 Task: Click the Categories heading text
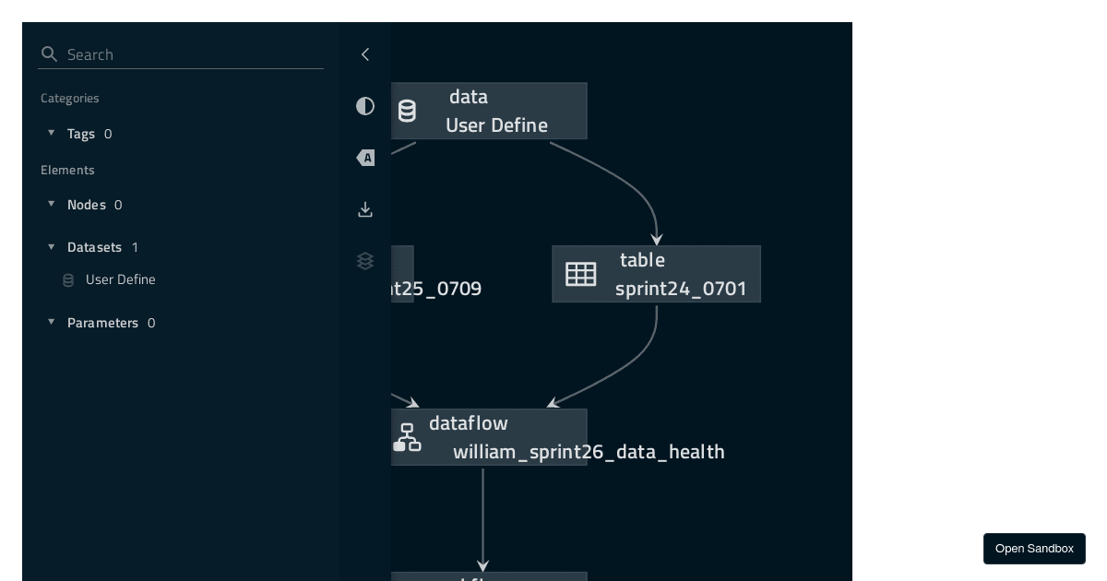(70, 98)
